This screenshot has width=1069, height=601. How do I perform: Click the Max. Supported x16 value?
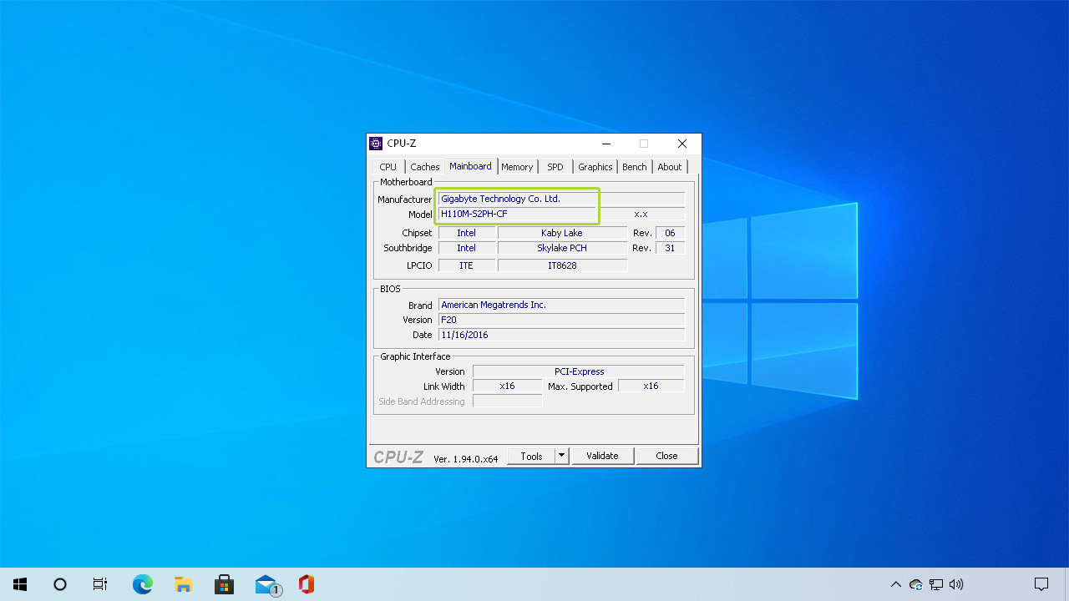coord(651,386)
